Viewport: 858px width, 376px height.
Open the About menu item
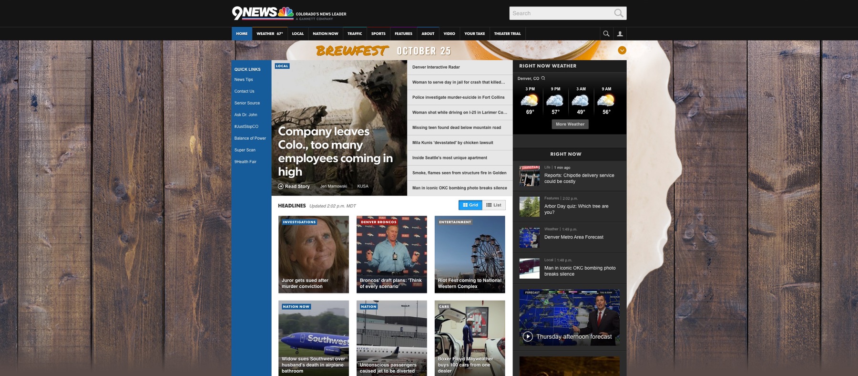(x=428, y=33)
